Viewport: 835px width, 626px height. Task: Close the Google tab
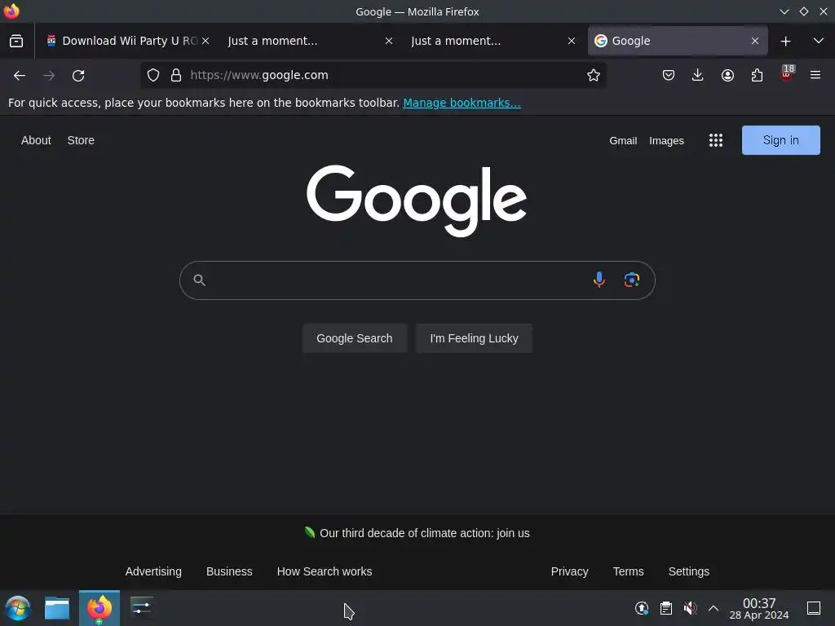[x=754, y=41]
